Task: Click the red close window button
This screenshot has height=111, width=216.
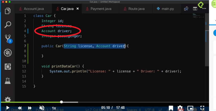Action: coord(3,2)
